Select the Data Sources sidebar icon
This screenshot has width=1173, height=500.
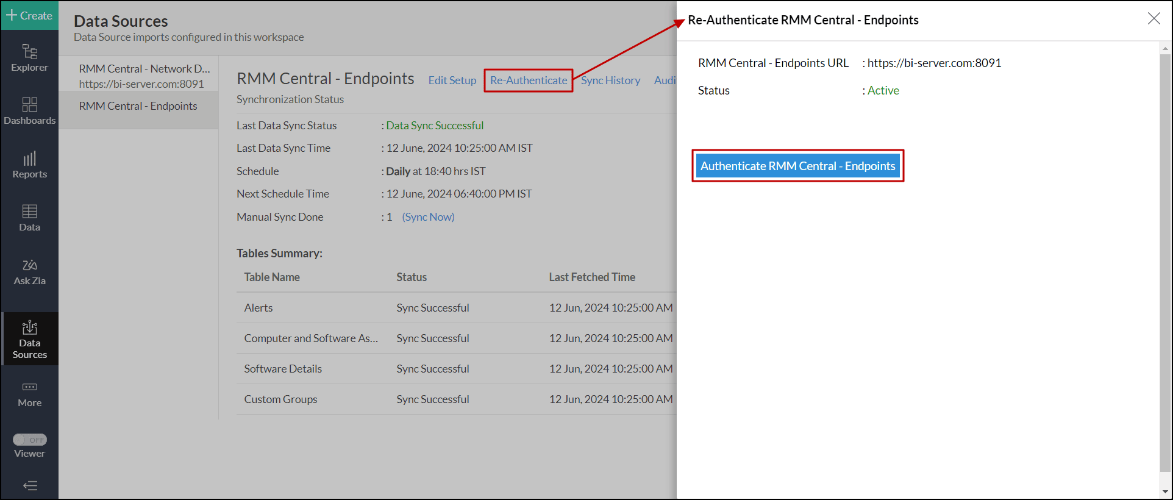[x=29, y=339]
